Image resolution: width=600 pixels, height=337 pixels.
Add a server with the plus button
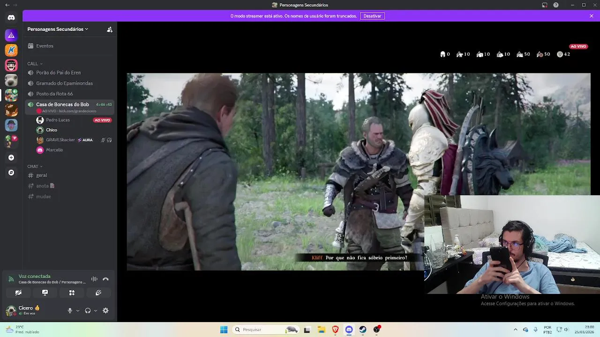pos(11,158)
